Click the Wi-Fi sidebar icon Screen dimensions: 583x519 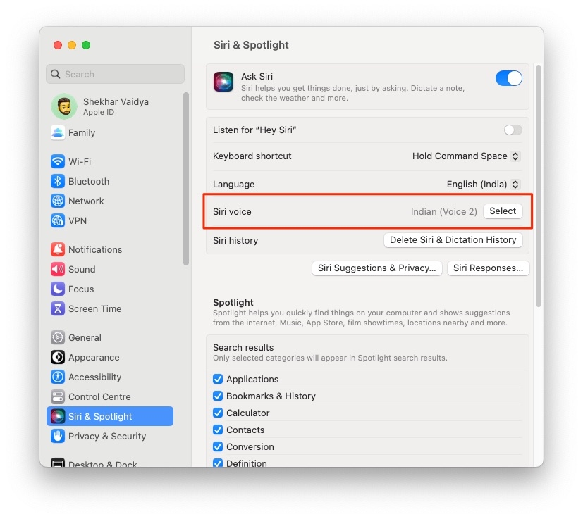58,161
